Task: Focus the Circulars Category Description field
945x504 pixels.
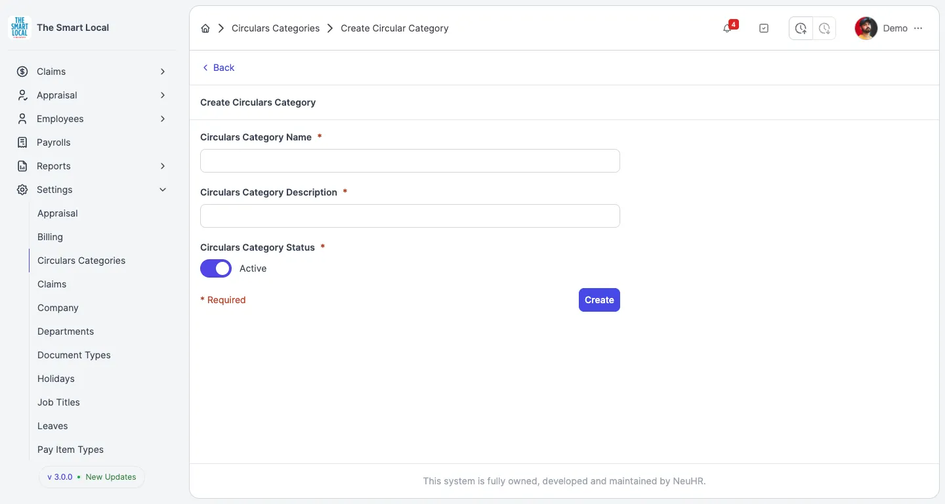Action: (410, 216)
